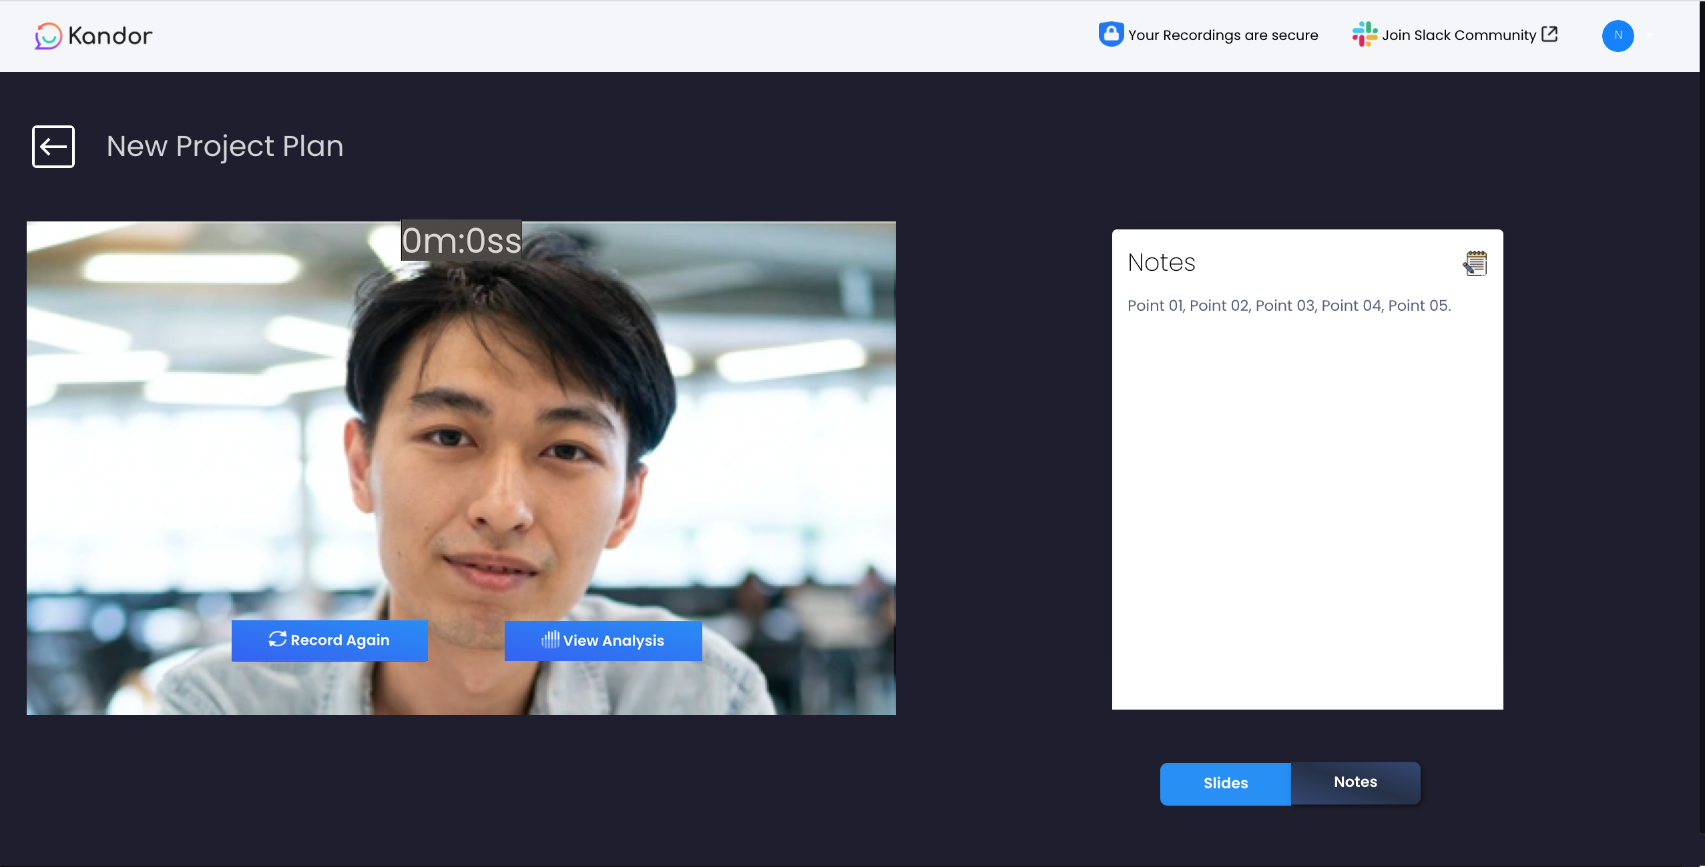Click Join Slack Community link

(1459, 35)
